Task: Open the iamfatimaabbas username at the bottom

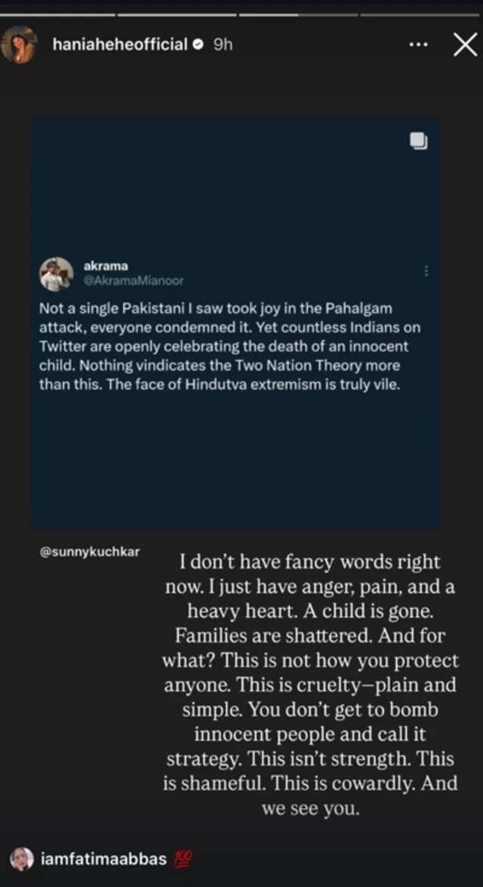Action: click(x=103, y=859)
